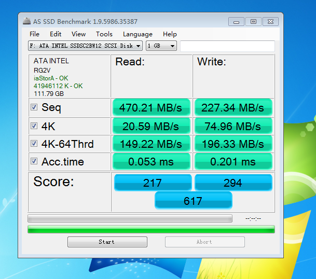Click the 4K-64Thrd write result 196.33 MB/s
This screenshot has height=279, width=316.
coord(233,144)
